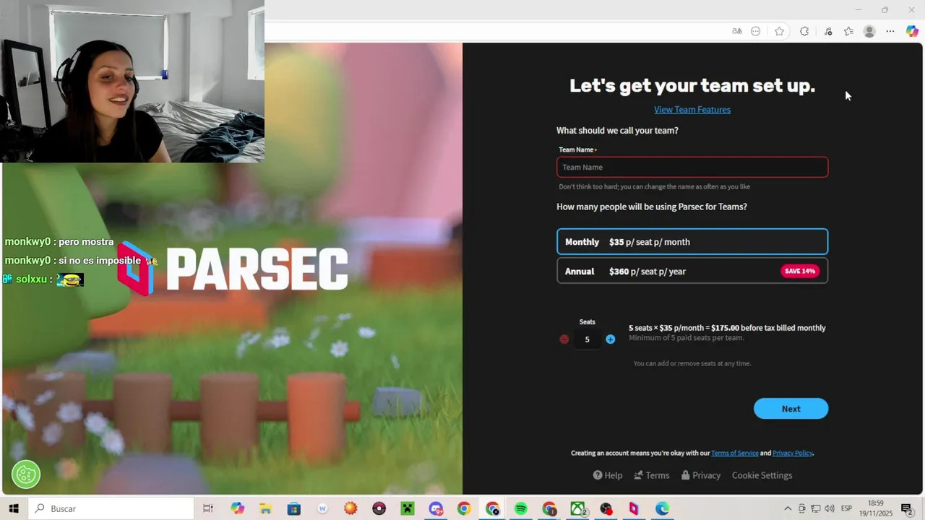Open the View Team Features link

(x=692, y=110)
